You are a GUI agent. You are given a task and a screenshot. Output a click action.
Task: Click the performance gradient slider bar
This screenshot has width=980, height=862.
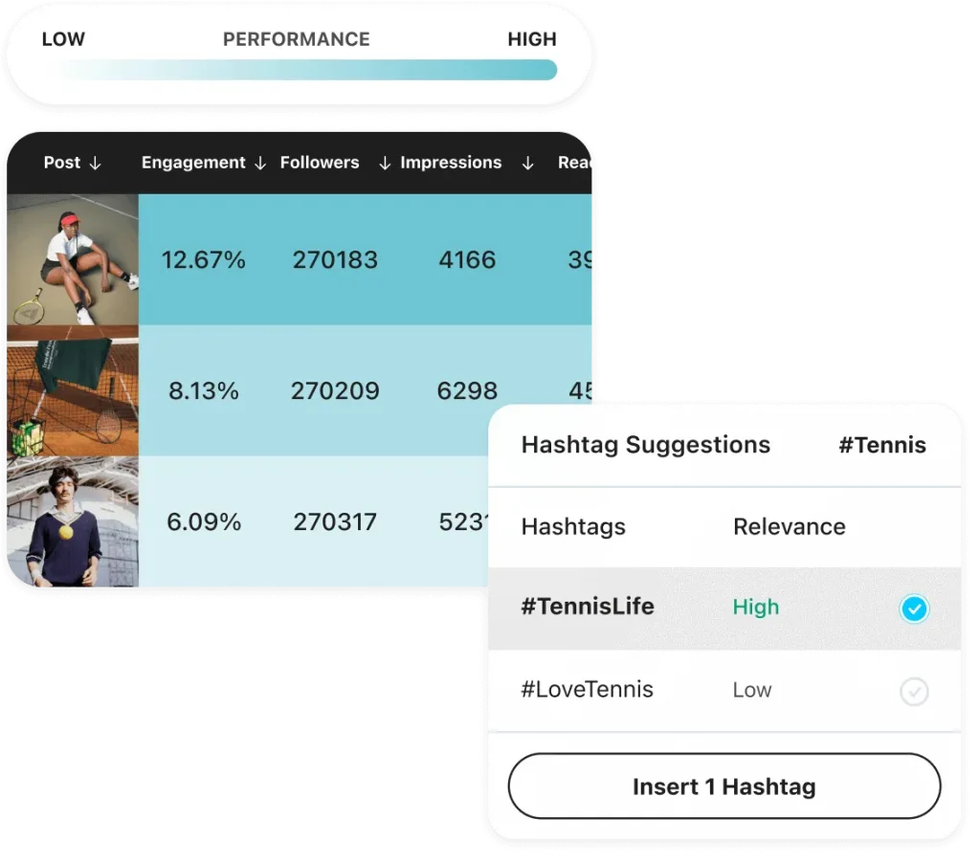click(306, 70)
